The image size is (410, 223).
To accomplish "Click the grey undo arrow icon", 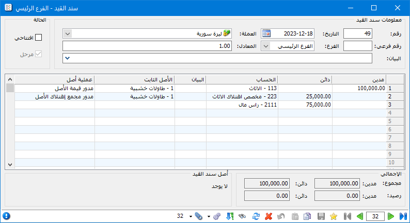I will pyautogui.click(x=281, y=216).
